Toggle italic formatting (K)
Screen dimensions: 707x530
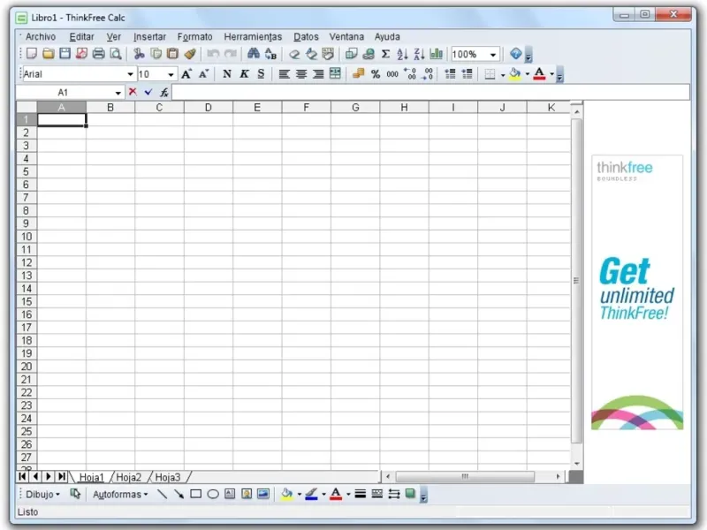coord(244,74)
